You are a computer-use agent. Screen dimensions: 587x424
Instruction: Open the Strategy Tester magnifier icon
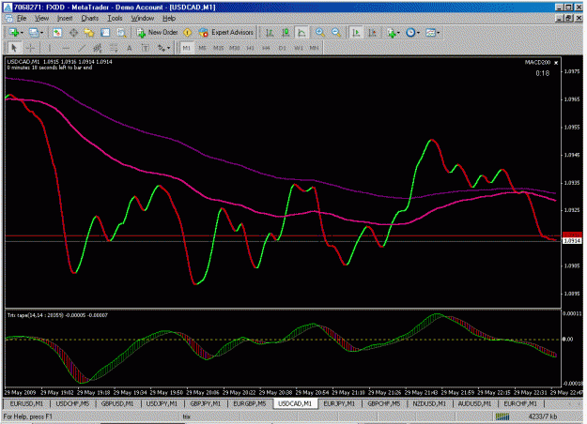(x=121, y=33)
